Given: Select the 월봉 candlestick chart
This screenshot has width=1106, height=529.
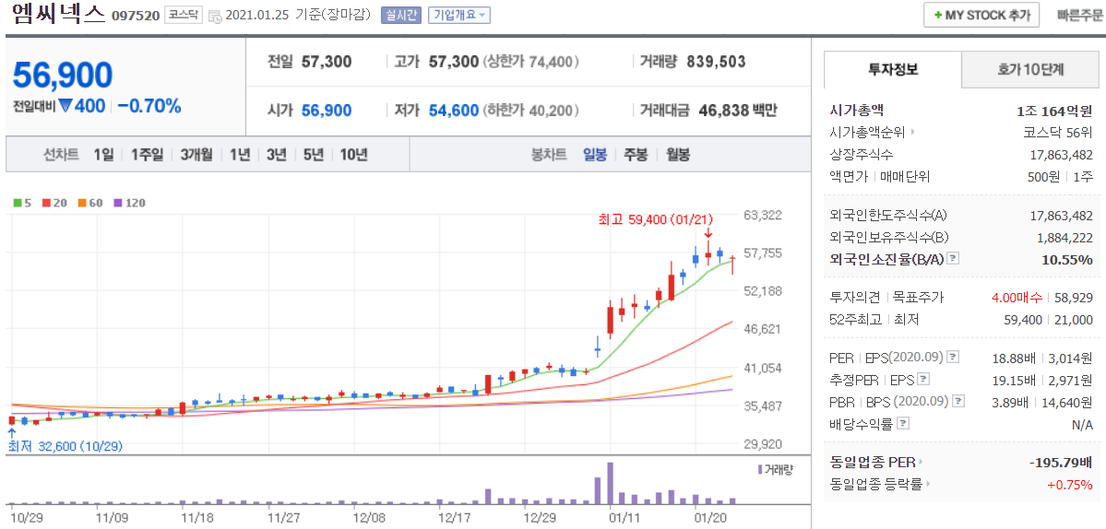Looking at the screenshot, I should point(677,155).
